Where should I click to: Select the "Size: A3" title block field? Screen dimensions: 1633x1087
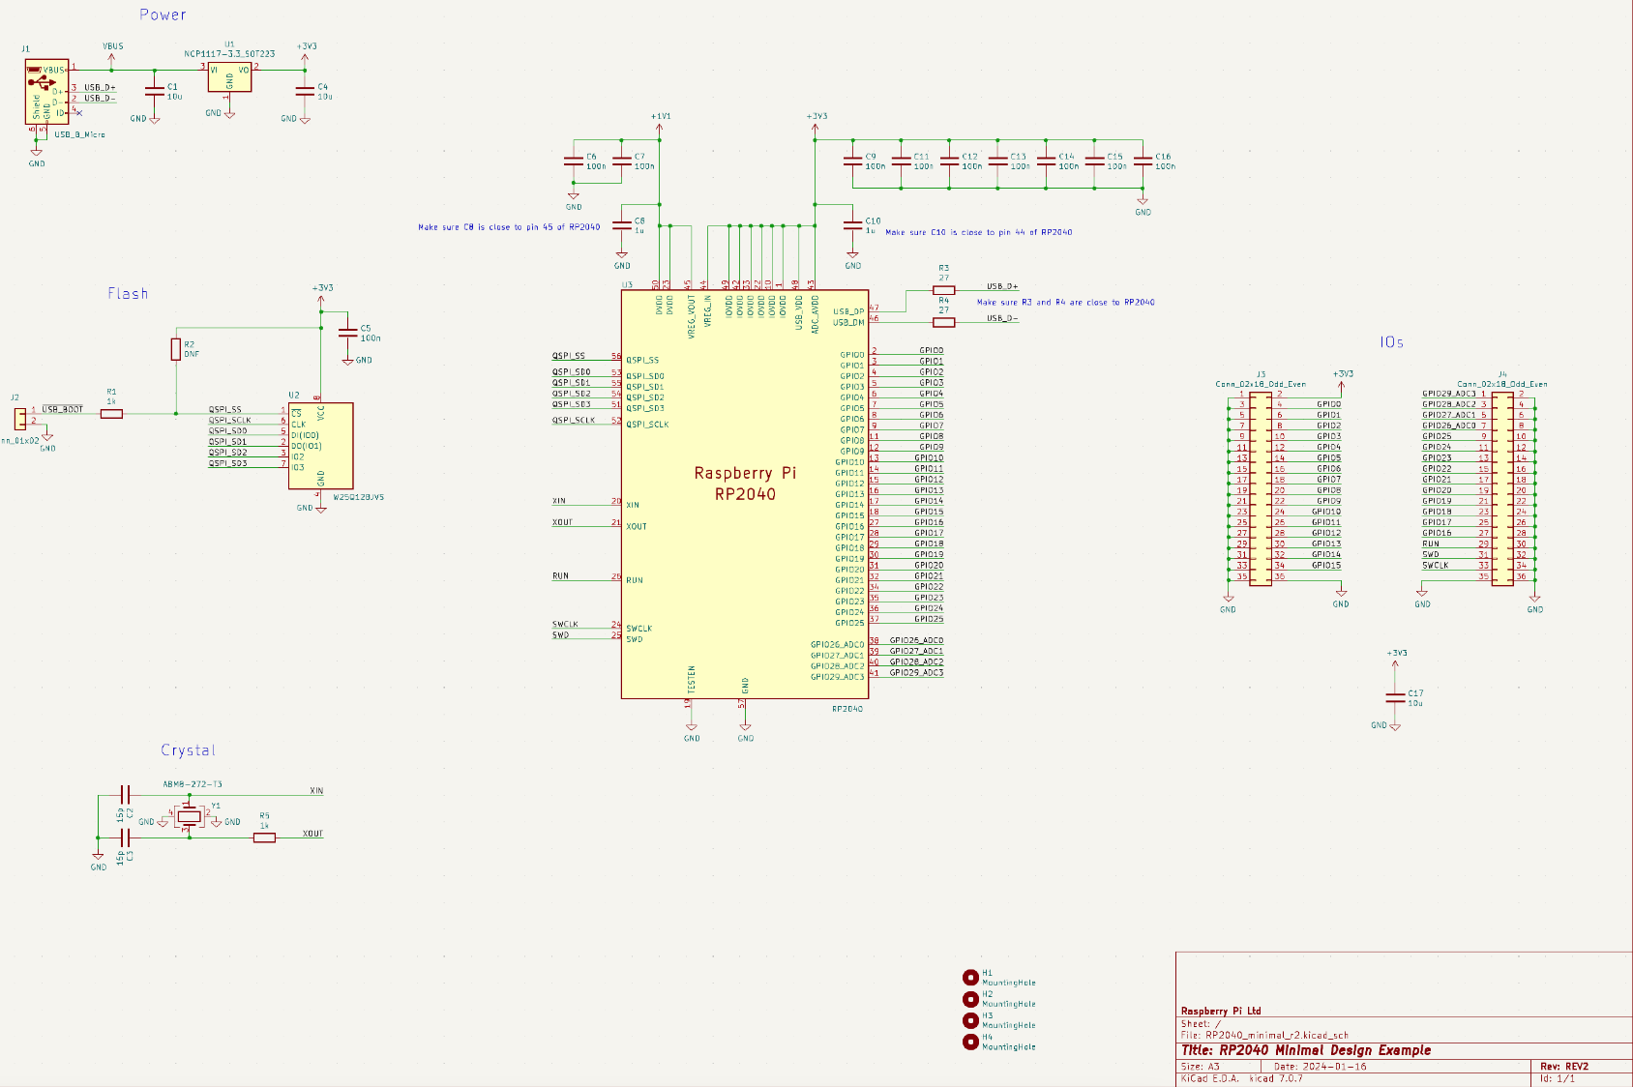tap(1201, 1067)
